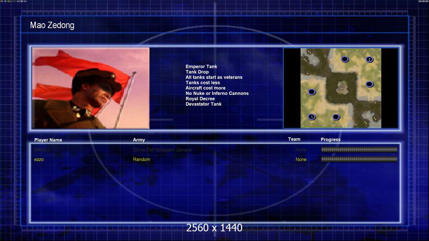Click the Emperor Tank line
Viewport: 429px width, 241px height.
click(201, 67)
